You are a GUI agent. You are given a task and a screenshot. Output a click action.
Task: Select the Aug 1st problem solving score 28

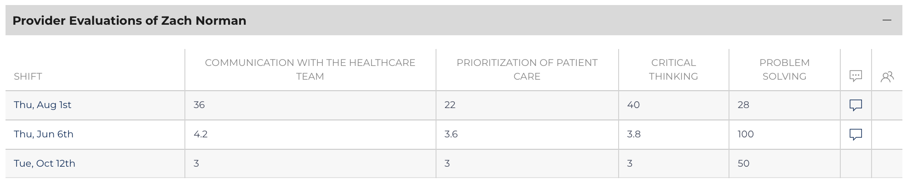point(743,105)
